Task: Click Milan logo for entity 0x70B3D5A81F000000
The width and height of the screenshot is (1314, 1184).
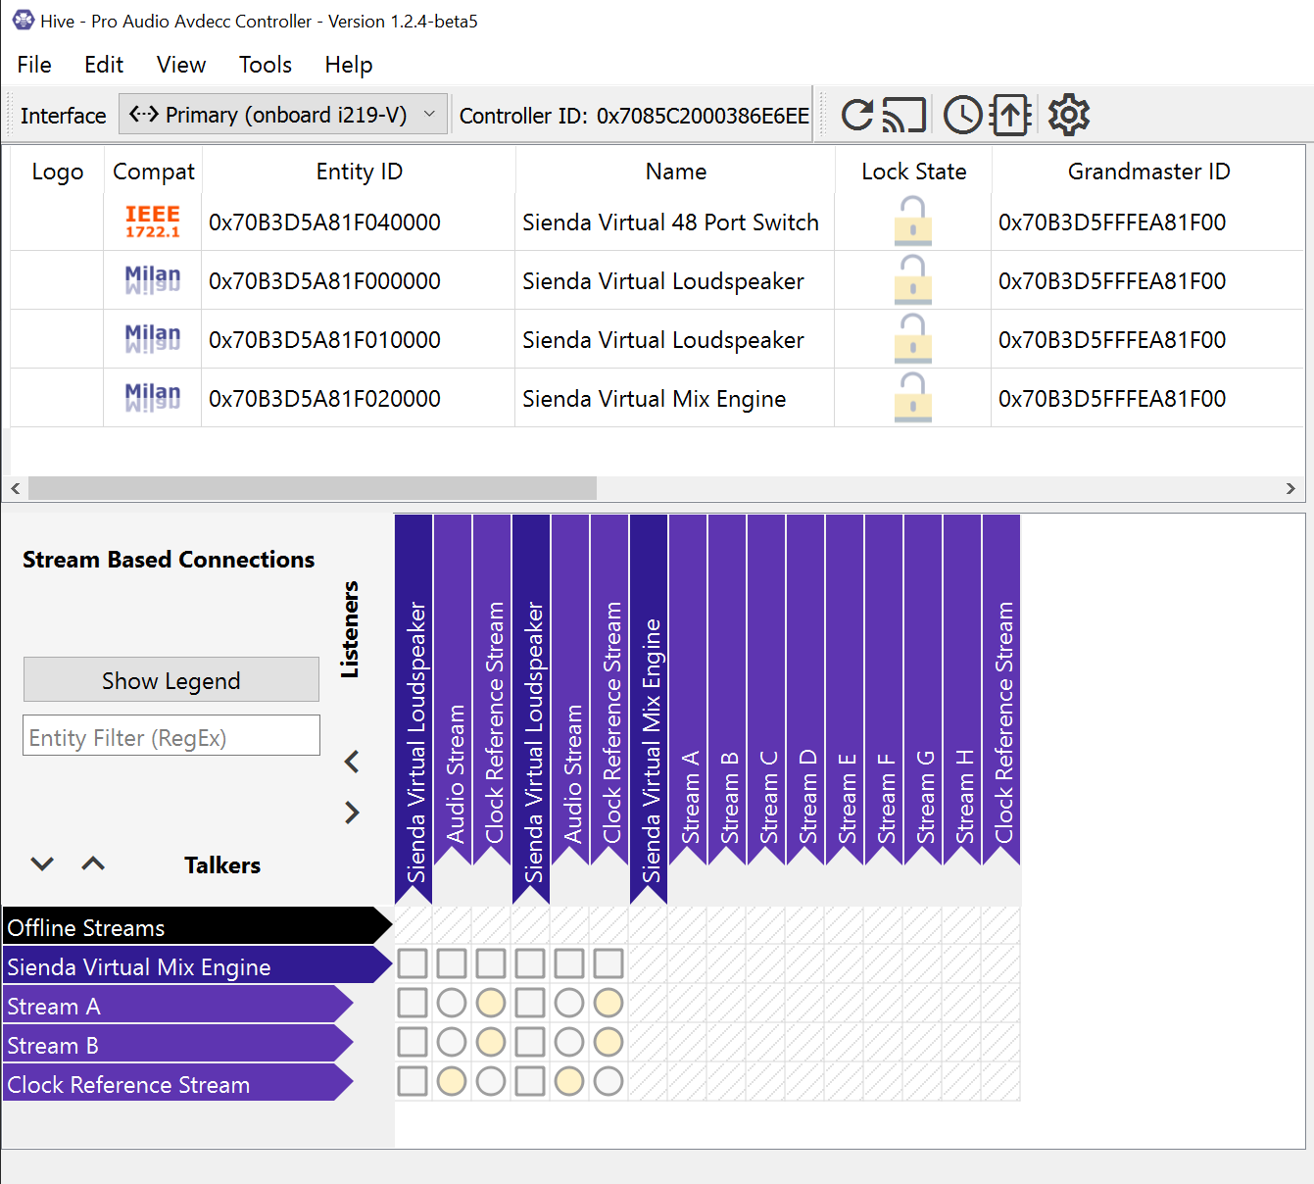Action: click(153, 280)
